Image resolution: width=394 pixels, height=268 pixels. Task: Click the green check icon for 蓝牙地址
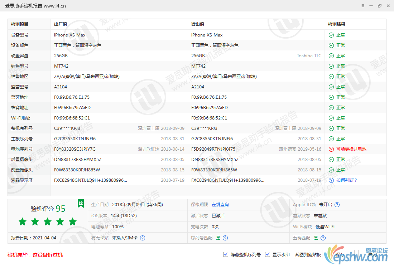point(331,97)
